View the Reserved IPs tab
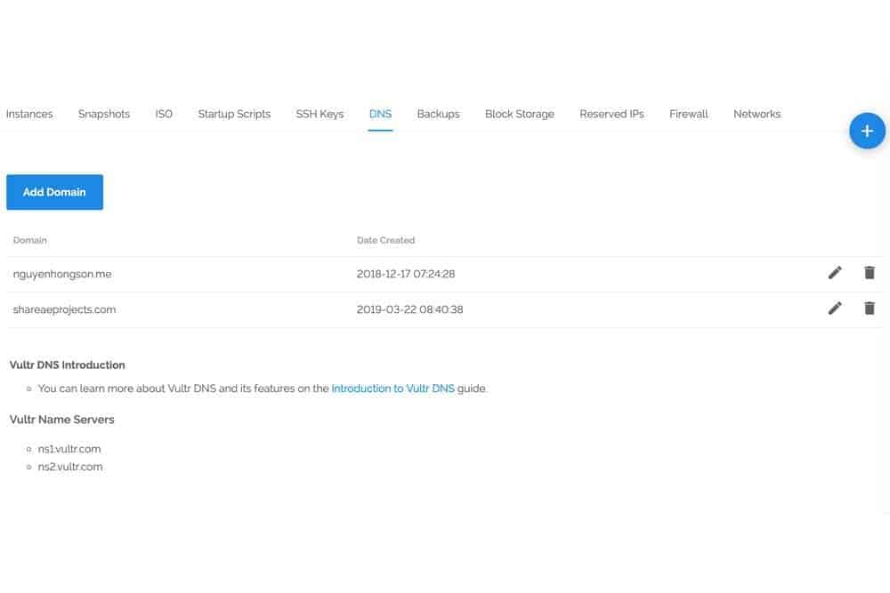 pos(611,114)
